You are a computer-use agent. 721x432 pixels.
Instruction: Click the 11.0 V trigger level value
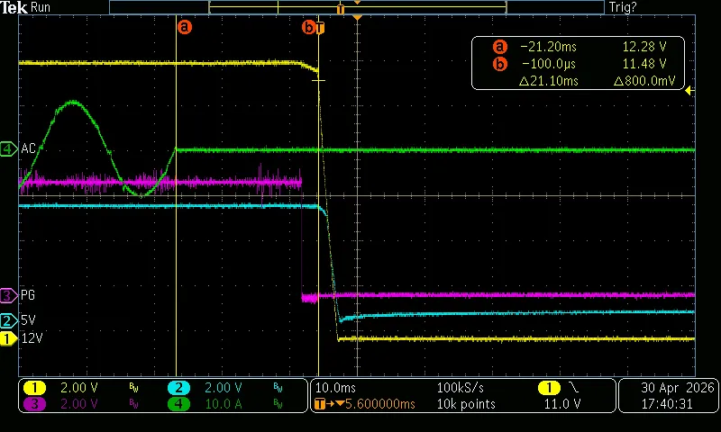point(562,404)
